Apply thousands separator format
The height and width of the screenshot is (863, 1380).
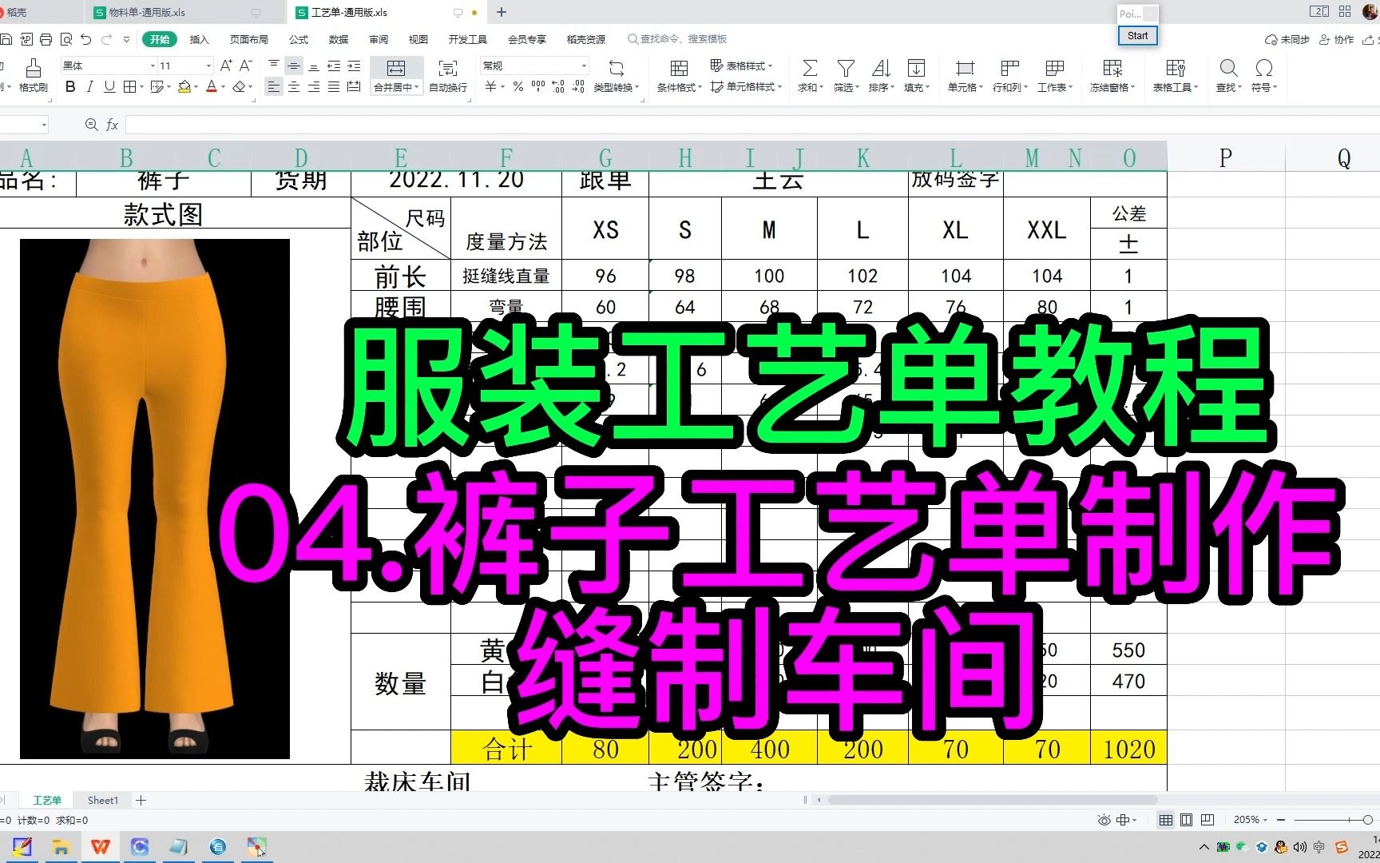(x=538, y=87)
